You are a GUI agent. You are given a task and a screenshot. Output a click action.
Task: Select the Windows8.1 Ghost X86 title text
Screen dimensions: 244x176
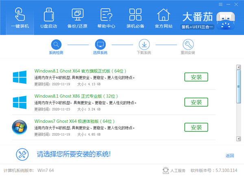76,96
